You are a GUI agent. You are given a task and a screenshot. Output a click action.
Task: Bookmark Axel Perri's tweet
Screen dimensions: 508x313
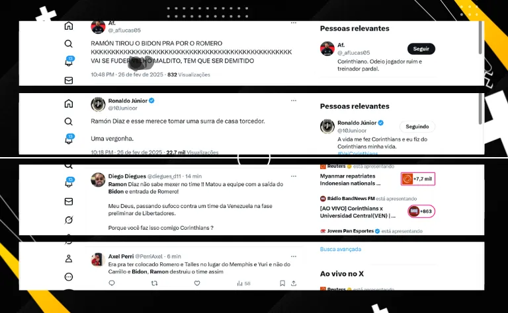click(x=282, y=283)
